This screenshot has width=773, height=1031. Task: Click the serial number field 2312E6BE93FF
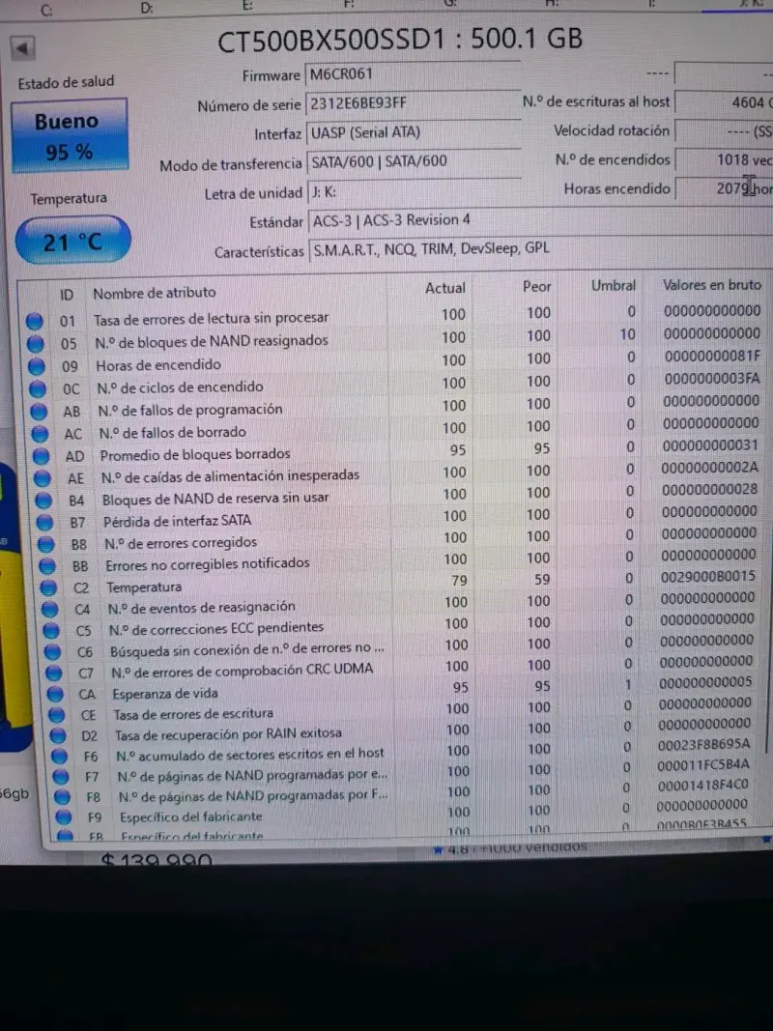click(414, 104)
